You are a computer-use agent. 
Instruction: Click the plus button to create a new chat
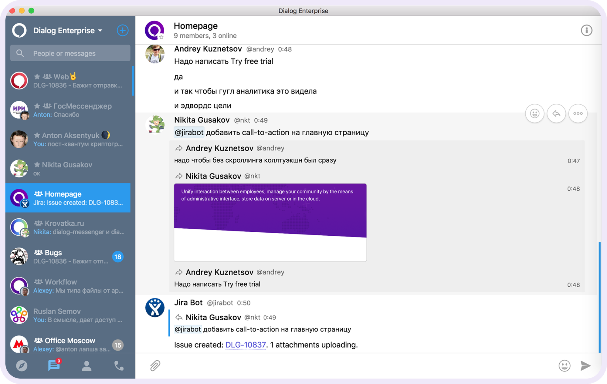pos(123,30)
